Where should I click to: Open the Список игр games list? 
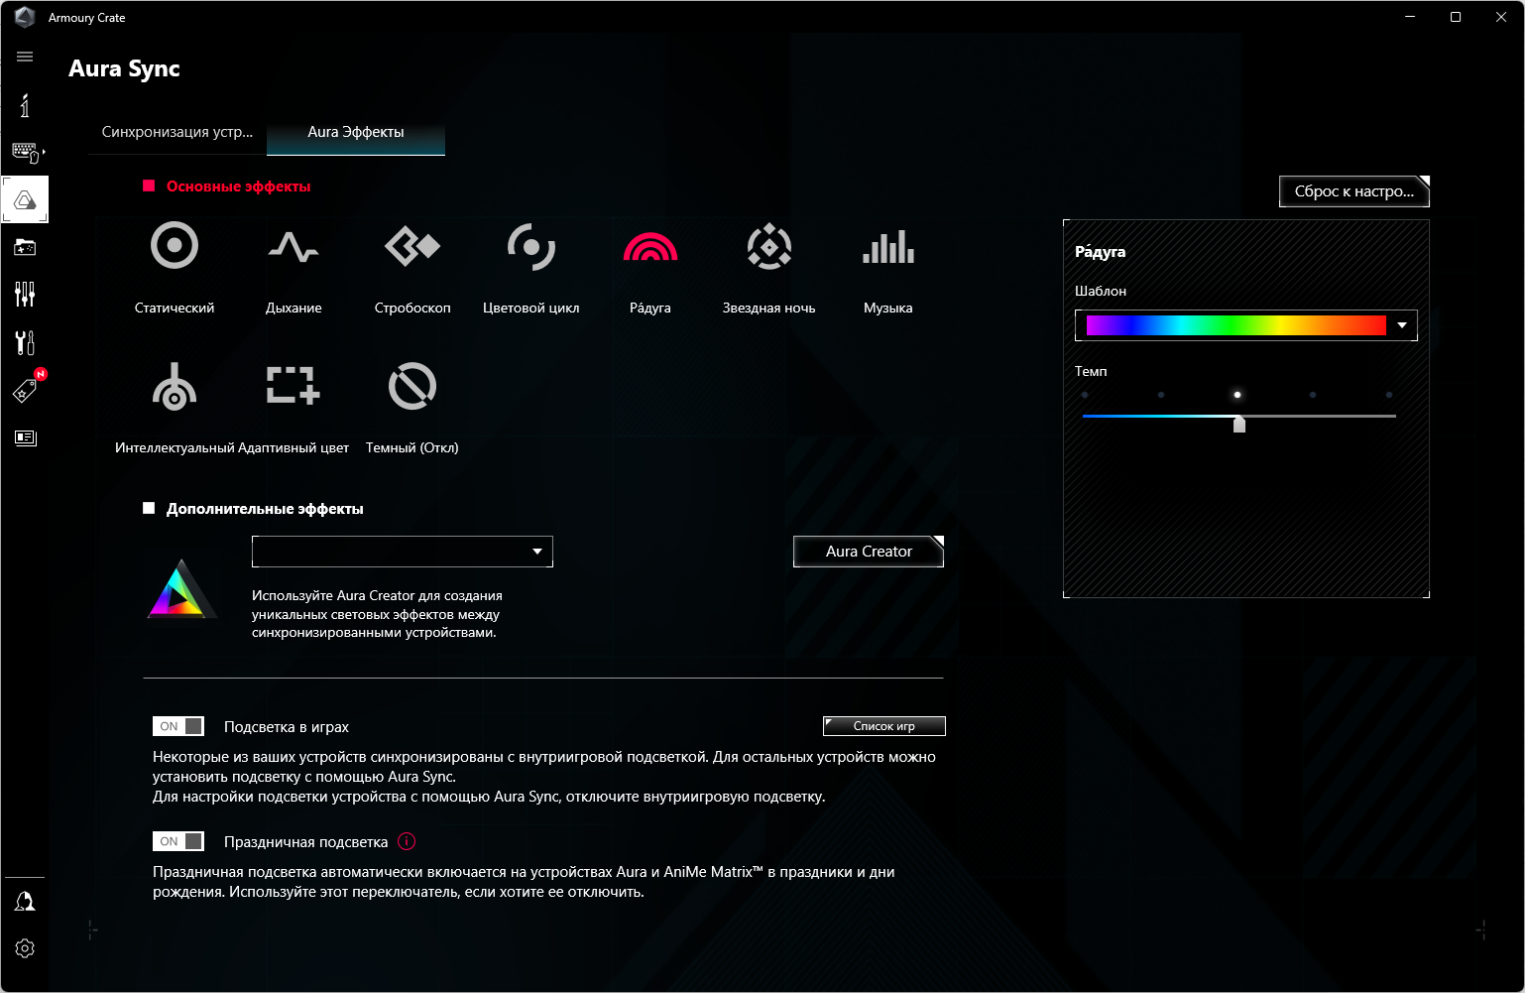tap(884, 726)
